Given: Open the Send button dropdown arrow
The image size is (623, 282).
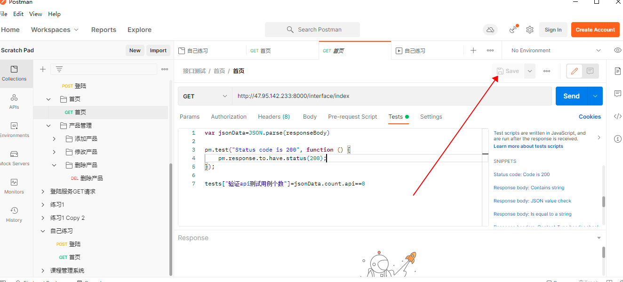Looking at the screenshot, I should [x=595, y=96].
